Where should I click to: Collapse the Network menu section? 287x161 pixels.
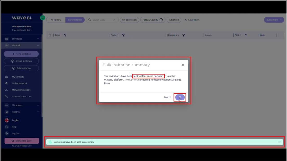[38, 45]
